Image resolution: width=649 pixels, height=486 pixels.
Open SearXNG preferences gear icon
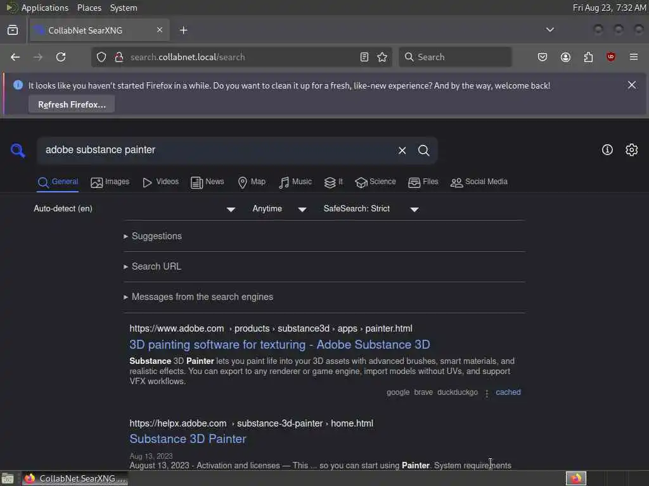pyautogui.click(x=631, y=149)
